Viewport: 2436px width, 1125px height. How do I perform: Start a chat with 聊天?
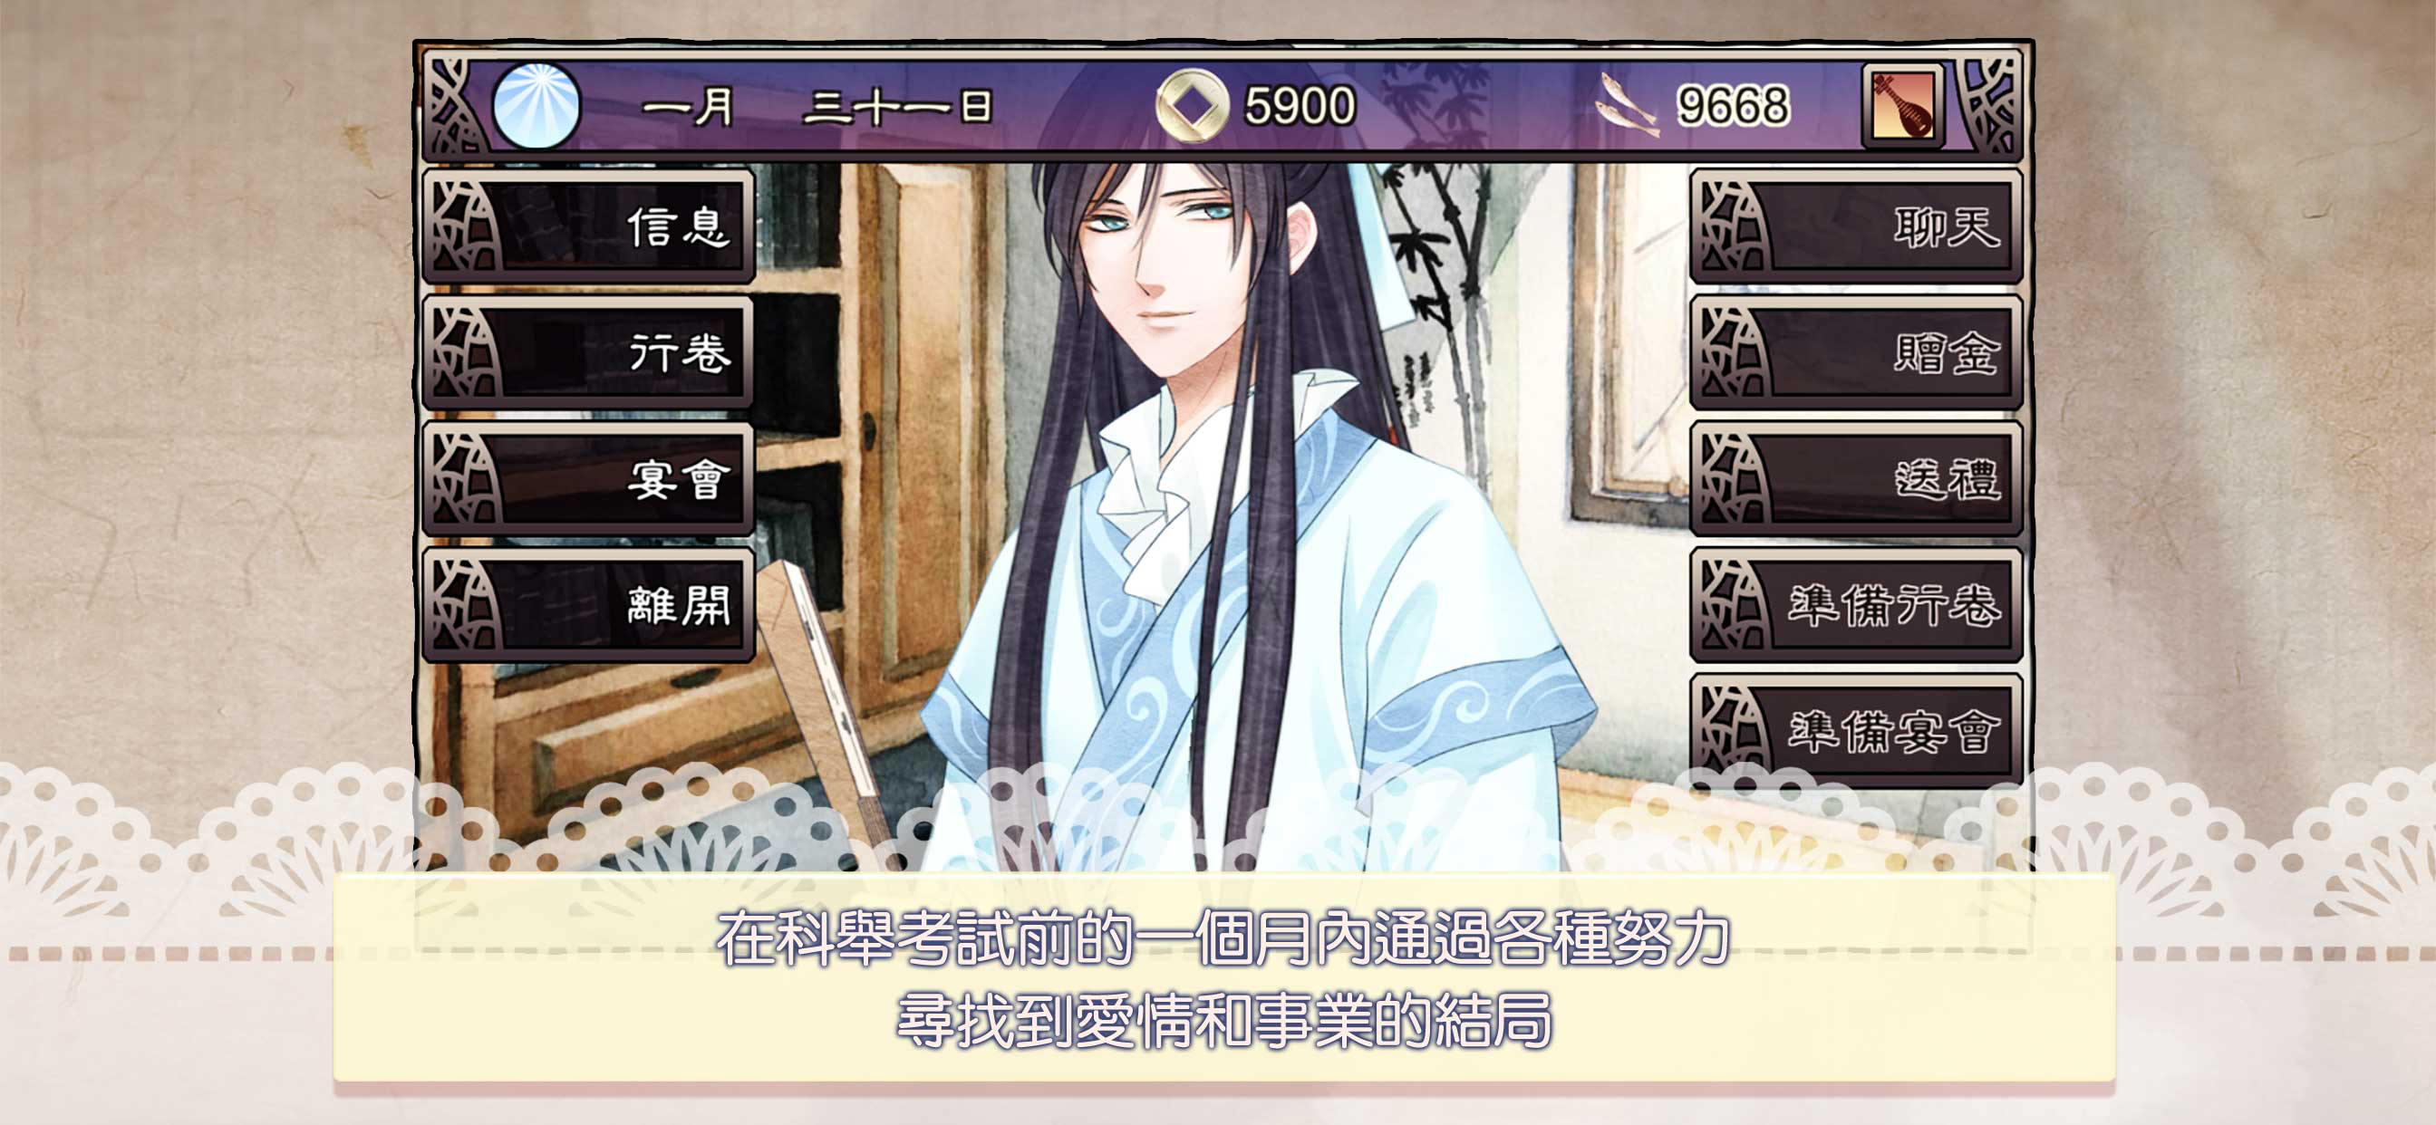[1855, 226]
